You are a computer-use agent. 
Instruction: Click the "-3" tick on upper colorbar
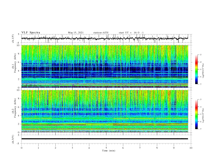tap(200, 55)
